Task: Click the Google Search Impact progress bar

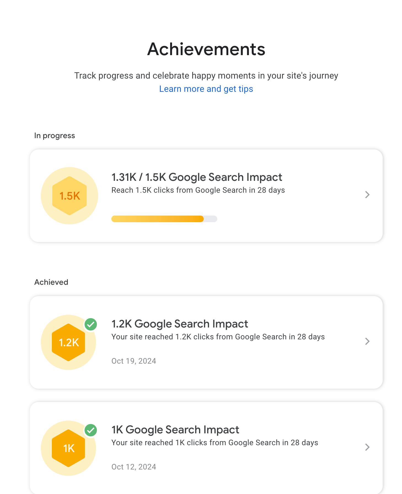Action: 164,219
